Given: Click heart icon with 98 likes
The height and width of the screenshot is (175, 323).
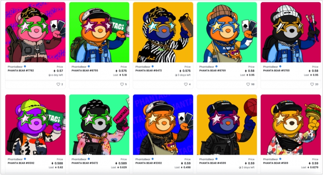Looking at the screenshot, I should [248, 84].
